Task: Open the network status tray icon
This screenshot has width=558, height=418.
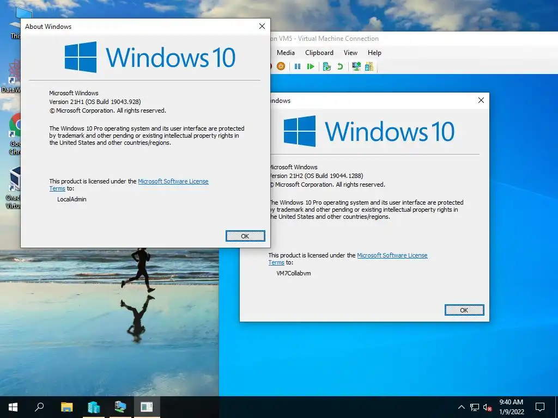Action: coord(475,407)
